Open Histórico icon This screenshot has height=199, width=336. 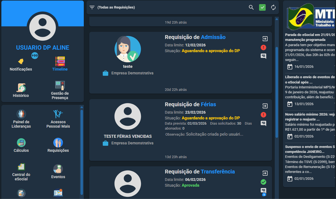click(x=21, y=88)
